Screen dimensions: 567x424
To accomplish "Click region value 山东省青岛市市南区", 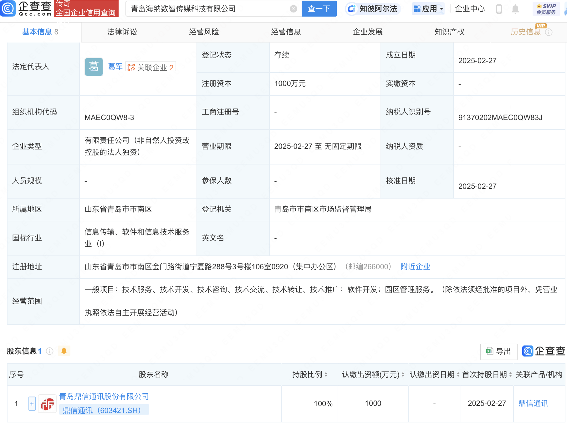I will (x=118, y=209).
